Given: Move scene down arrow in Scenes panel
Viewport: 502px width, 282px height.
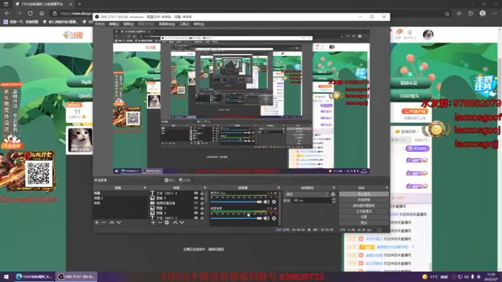Looking at the screenshot, I should (119, 222).
